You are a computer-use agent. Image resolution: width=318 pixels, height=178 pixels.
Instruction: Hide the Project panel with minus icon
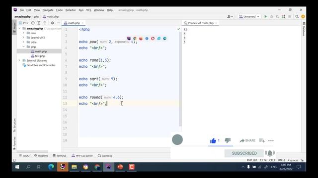[59, 23]
